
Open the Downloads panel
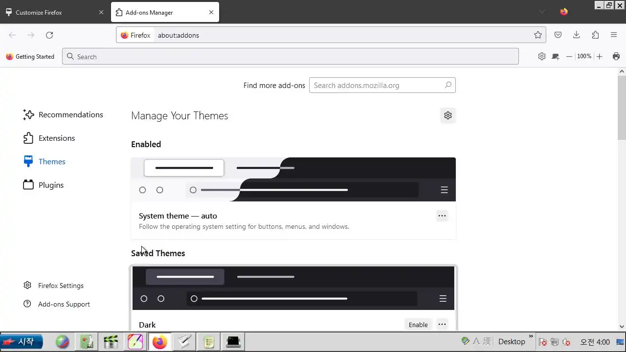(577, 35)
